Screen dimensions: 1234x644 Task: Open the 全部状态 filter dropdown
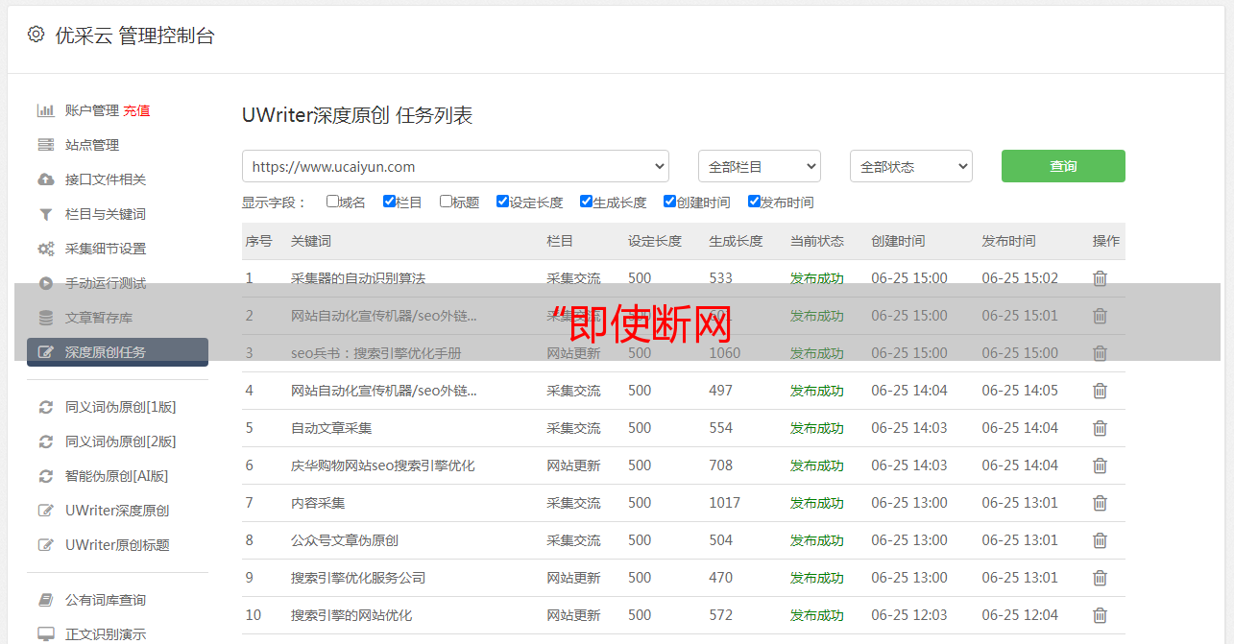(910, 166)
